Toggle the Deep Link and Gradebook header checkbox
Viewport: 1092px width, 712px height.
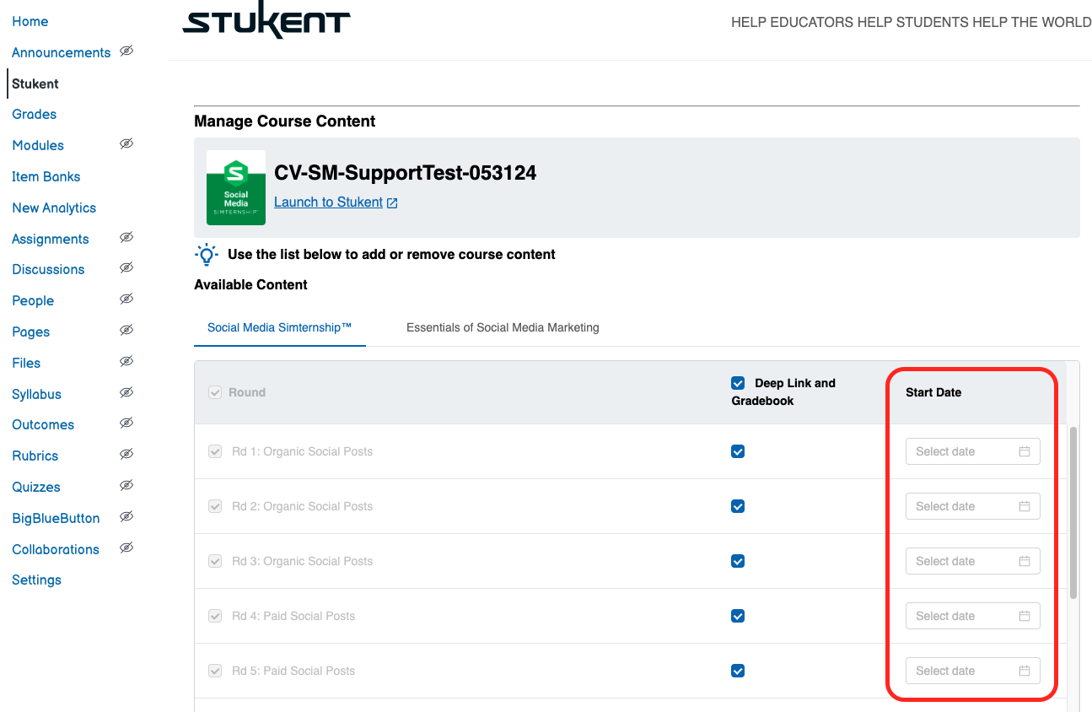point(739,383)
